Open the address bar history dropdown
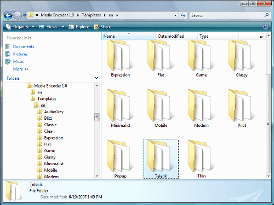Screen dimensions: 274x205 (x=175, y=15)
